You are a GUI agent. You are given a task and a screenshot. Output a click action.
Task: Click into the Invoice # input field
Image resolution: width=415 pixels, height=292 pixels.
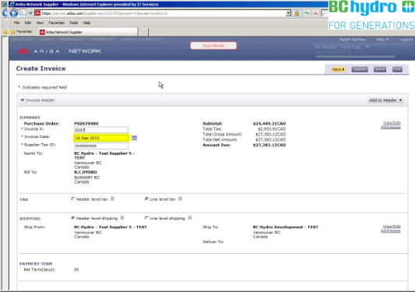[101, 130]
